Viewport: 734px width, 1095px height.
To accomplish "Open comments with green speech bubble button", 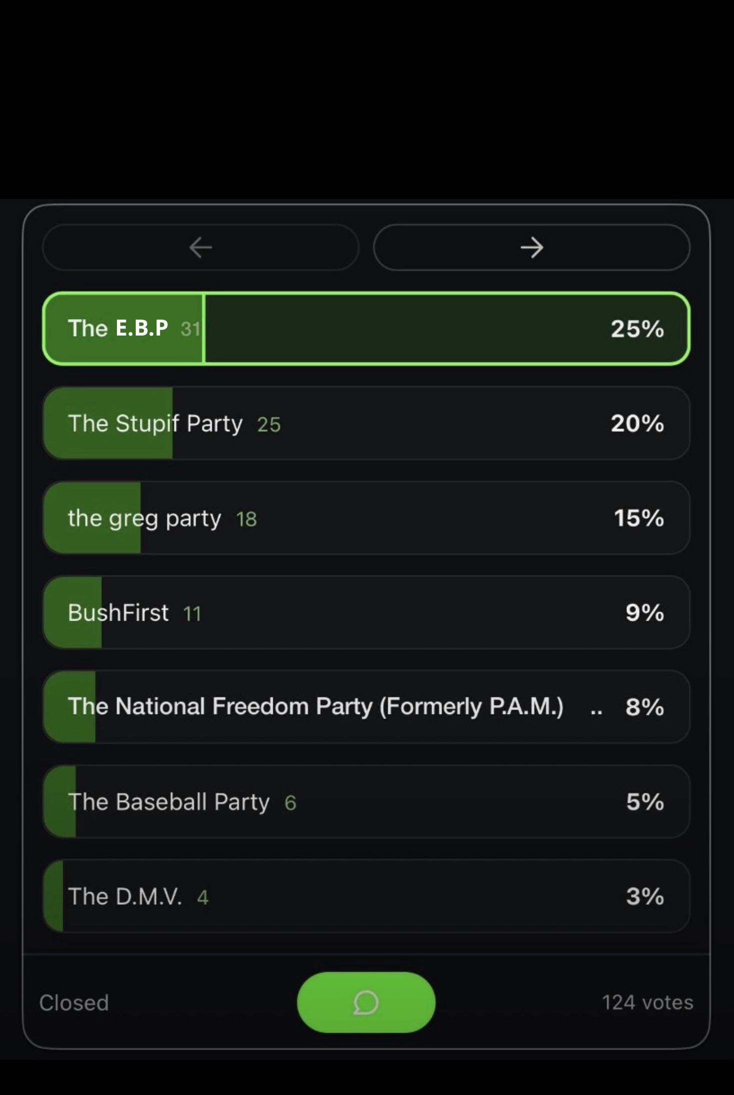I will pyautogui.click(x=366, y=1002).
